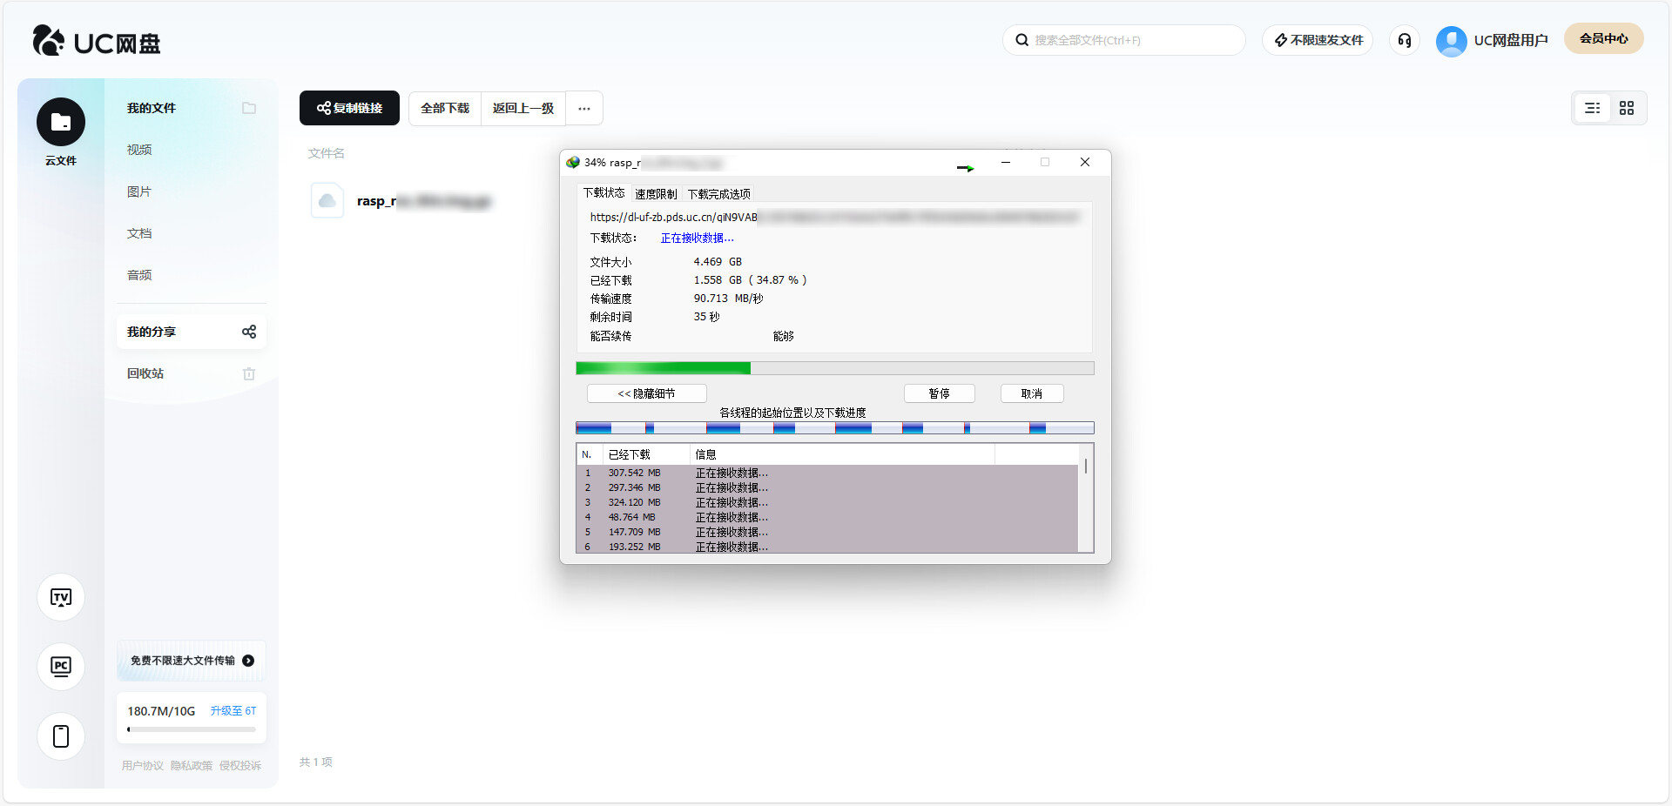
Task: Open the more options ellipsis button
Action: (584, 108)
